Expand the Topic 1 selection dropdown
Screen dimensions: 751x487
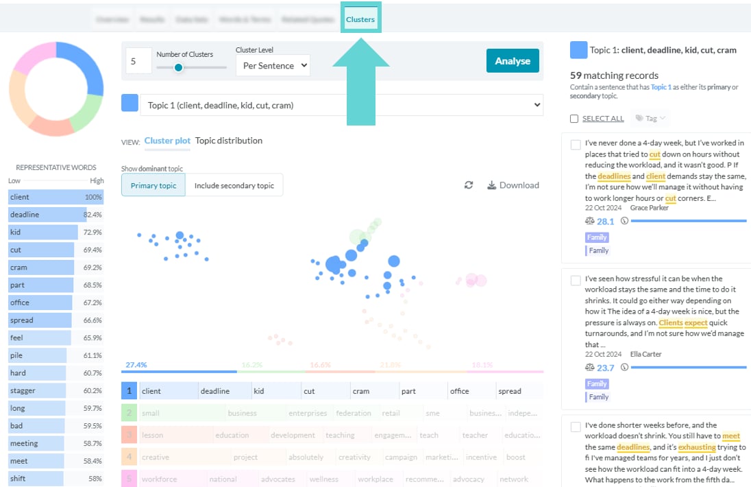pyautogui.click(x=341, y=105)
